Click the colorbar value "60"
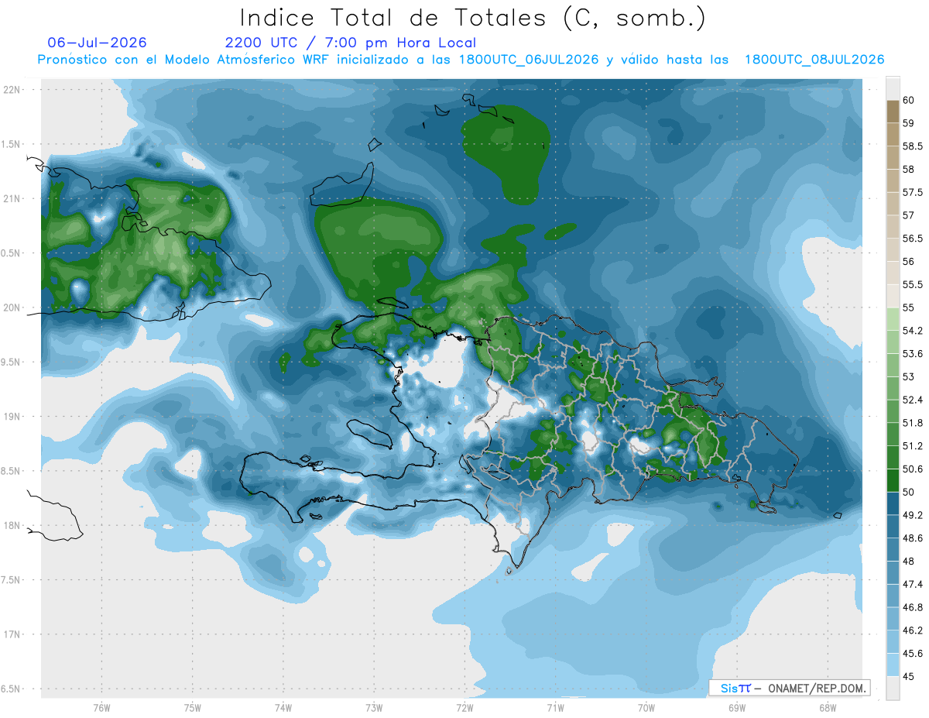929x718 pixels. [909, 100]
